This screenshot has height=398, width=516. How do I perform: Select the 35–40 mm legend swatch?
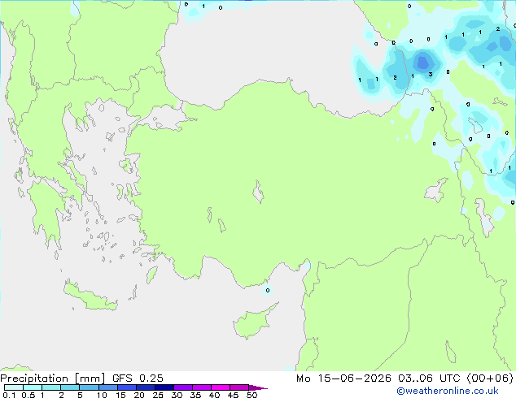click(x=201, y=387)
